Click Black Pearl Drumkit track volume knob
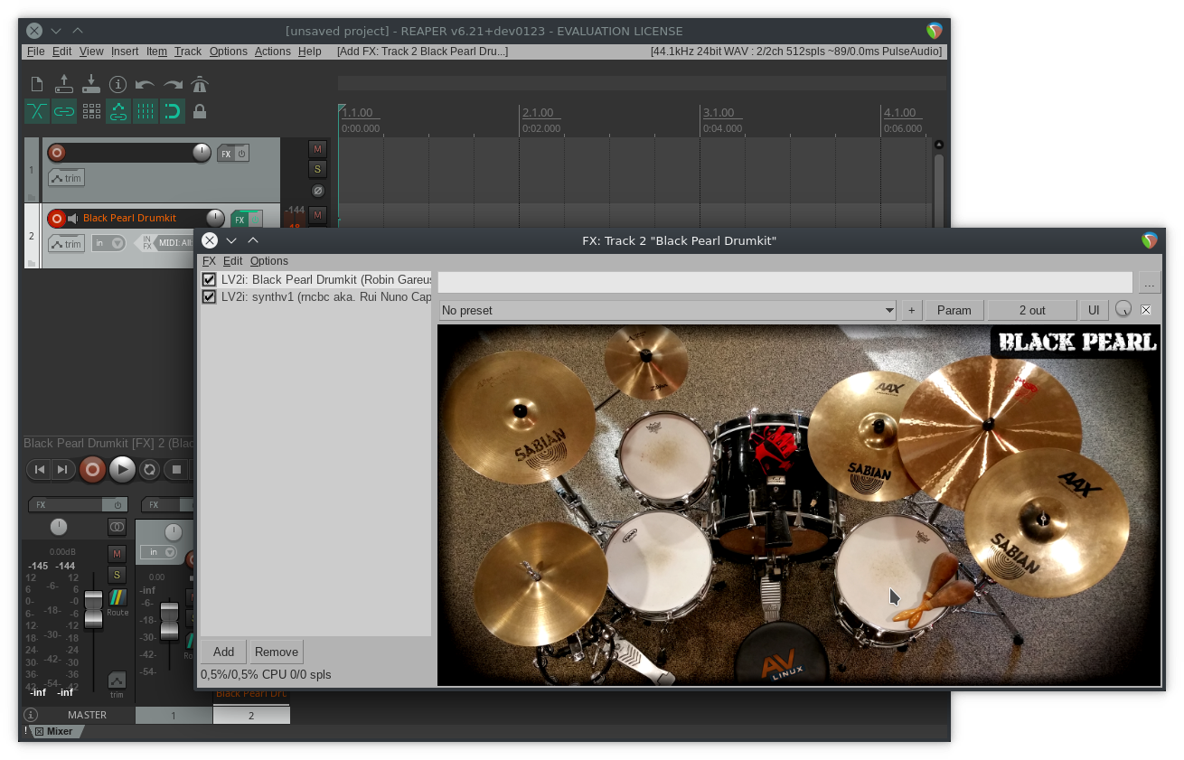Viewport: 1184px width, 760px height. [215, 218]
